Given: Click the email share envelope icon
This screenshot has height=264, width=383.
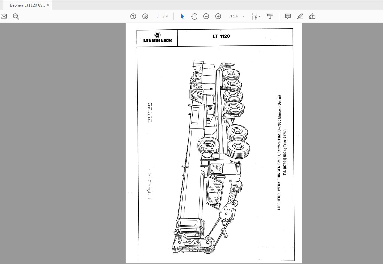Looking at the screenshot, I should point(4,16).
